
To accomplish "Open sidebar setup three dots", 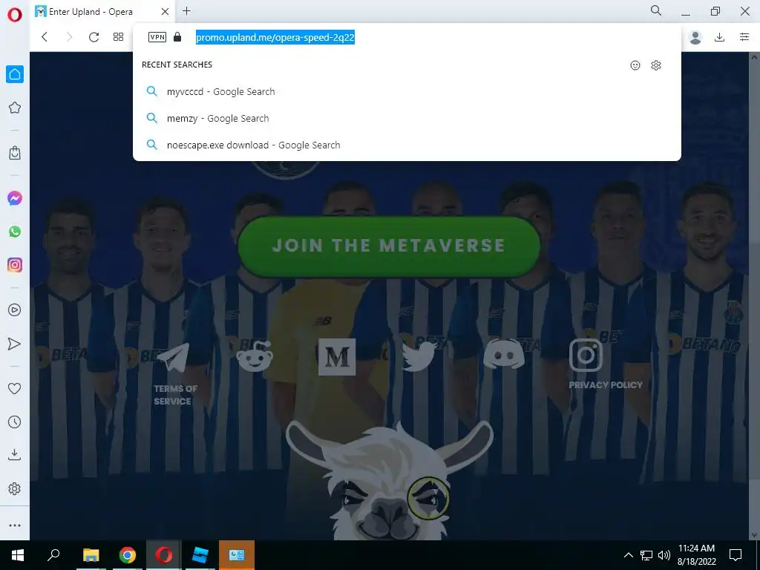I will (x=15, y=525).
